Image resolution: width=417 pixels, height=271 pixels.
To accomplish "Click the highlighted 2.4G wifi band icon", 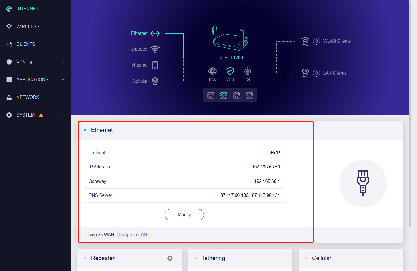I will [x=223, y=95].
